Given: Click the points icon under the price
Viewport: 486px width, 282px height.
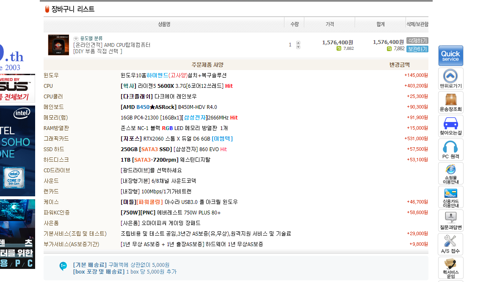Looking at the screenshot, I should (x=339, y=49).
